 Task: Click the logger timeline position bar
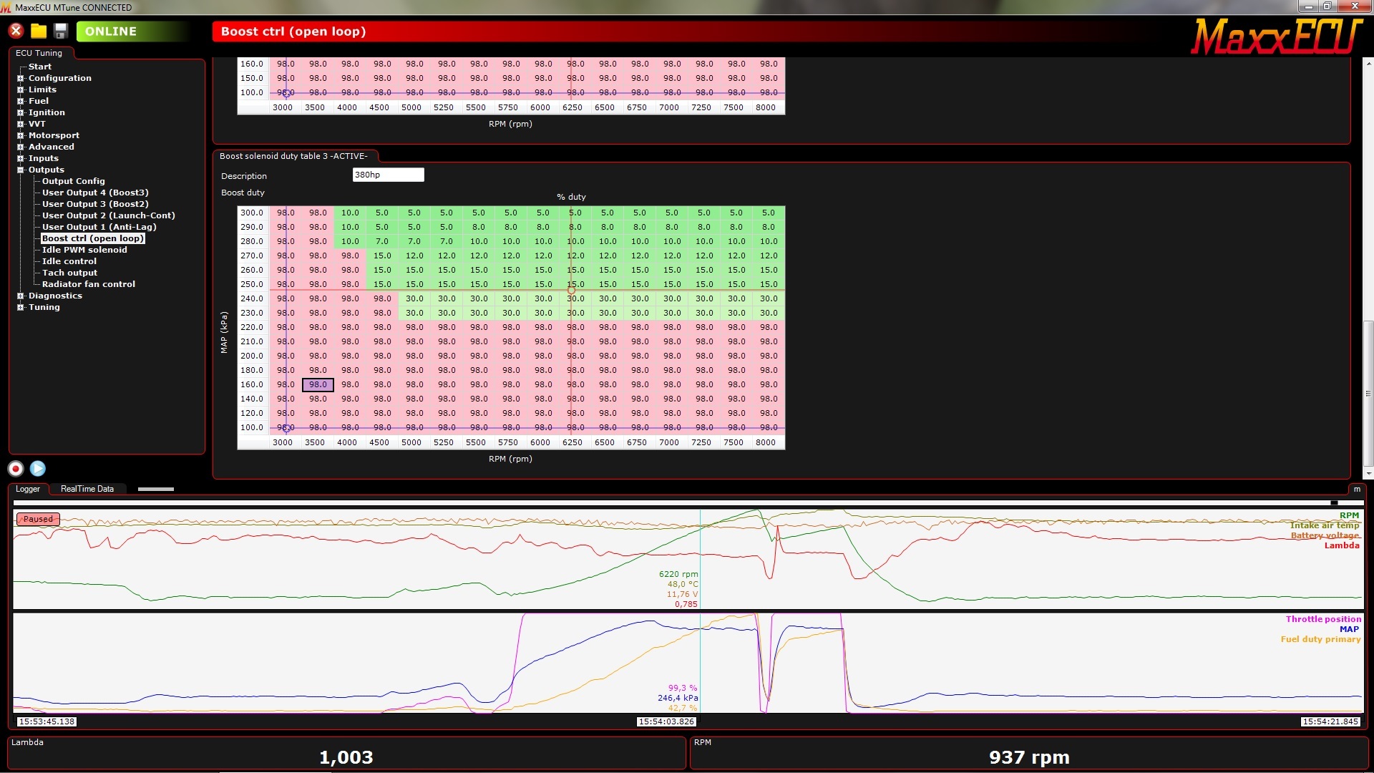pyautogui.click(x=687, y=503)
